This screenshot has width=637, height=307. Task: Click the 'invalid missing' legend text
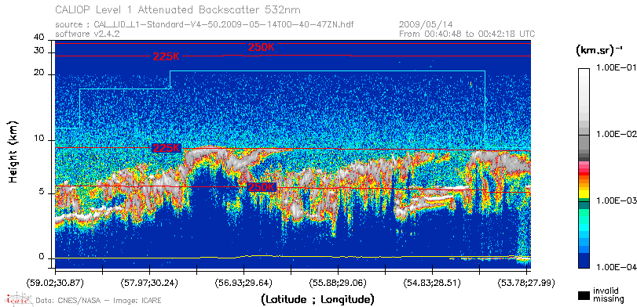(x=609, y=294)
